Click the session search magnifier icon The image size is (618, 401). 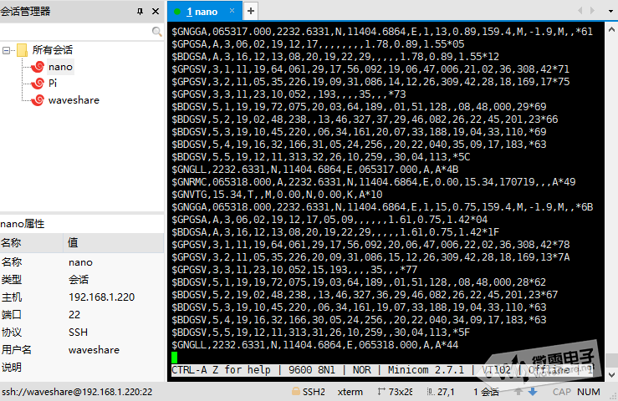[x=157, y=31]
